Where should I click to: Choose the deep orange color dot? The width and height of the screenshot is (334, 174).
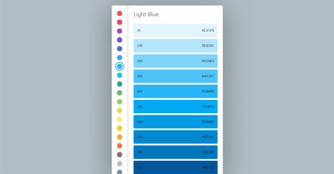119,146
